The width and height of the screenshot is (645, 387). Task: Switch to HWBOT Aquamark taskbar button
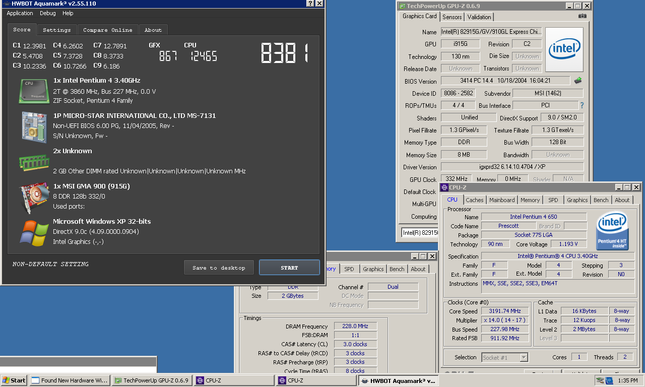pos(398,380)
